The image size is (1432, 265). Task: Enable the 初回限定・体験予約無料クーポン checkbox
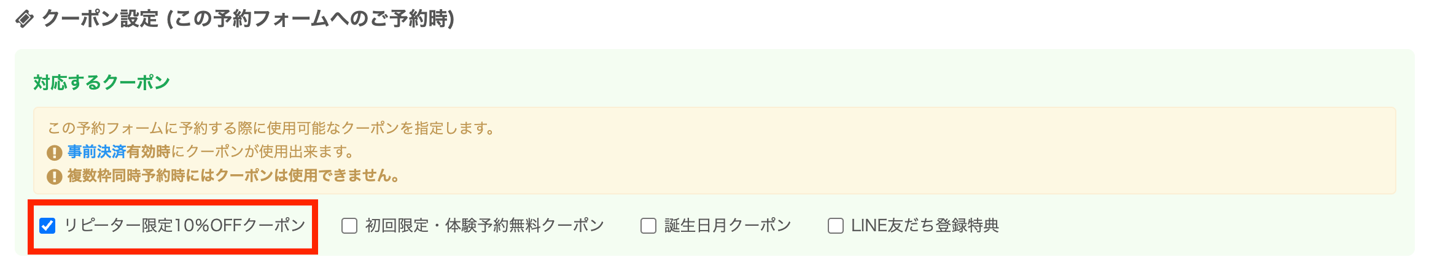pyautogui.click(x=349, y=226)
